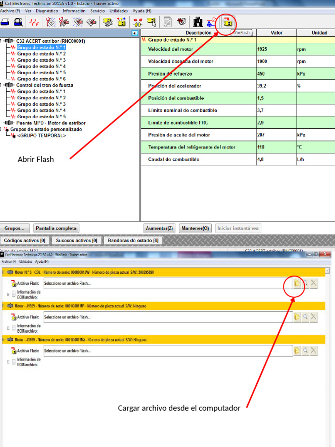Screen dimensions: 335x447
Task: Click the Print Preview icon with the magnifier
Action: pyautogui.click(x=18, y=22)
